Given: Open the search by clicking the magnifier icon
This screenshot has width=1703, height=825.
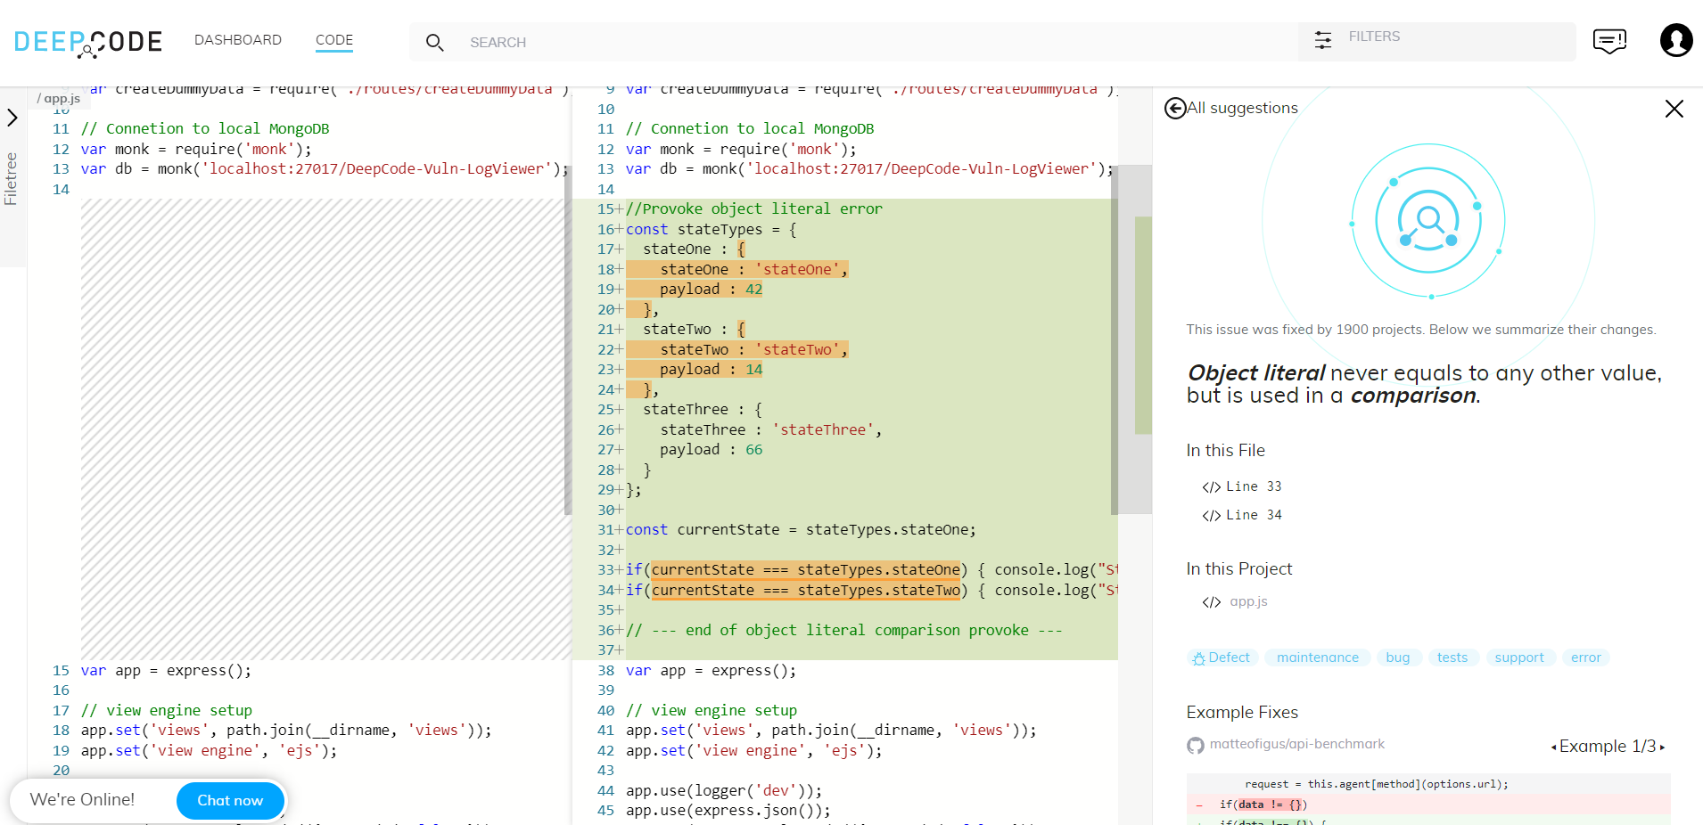Looking at the screenshot, I should pyautogui.click(x=434, y=42).
